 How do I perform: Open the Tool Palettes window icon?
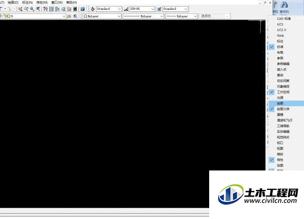point(57,9)
